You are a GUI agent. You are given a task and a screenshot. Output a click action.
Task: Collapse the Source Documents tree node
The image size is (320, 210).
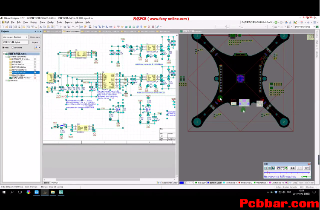pos(6,57)
